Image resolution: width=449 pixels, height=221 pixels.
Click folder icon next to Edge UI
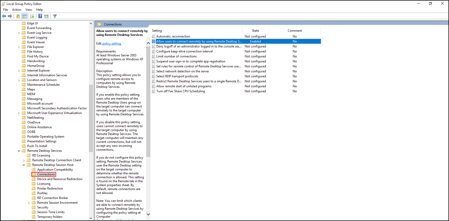24,23
